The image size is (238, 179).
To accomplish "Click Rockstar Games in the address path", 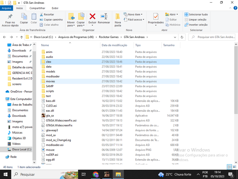I will [x=109, y=37].
